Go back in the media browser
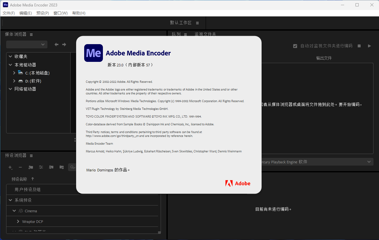This screenshot has height=240, width=379. 56,44
